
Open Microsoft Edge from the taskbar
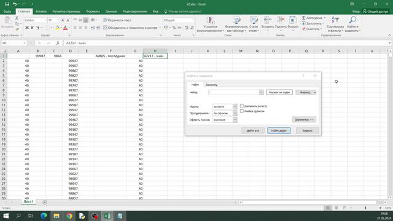tap(44, 215)
